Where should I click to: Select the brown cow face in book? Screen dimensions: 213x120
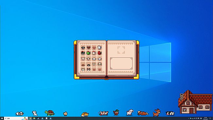point(89,48)
